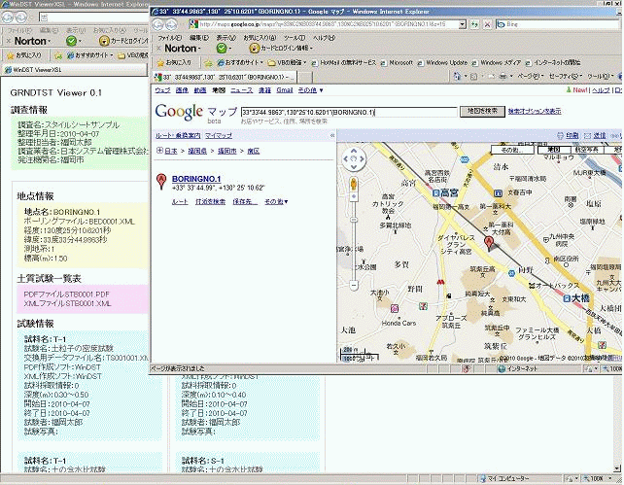Open the address bar history dropdown

coord(462,24)
